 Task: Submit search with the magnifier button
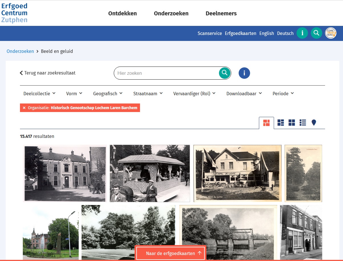click(x=224, y=73)
